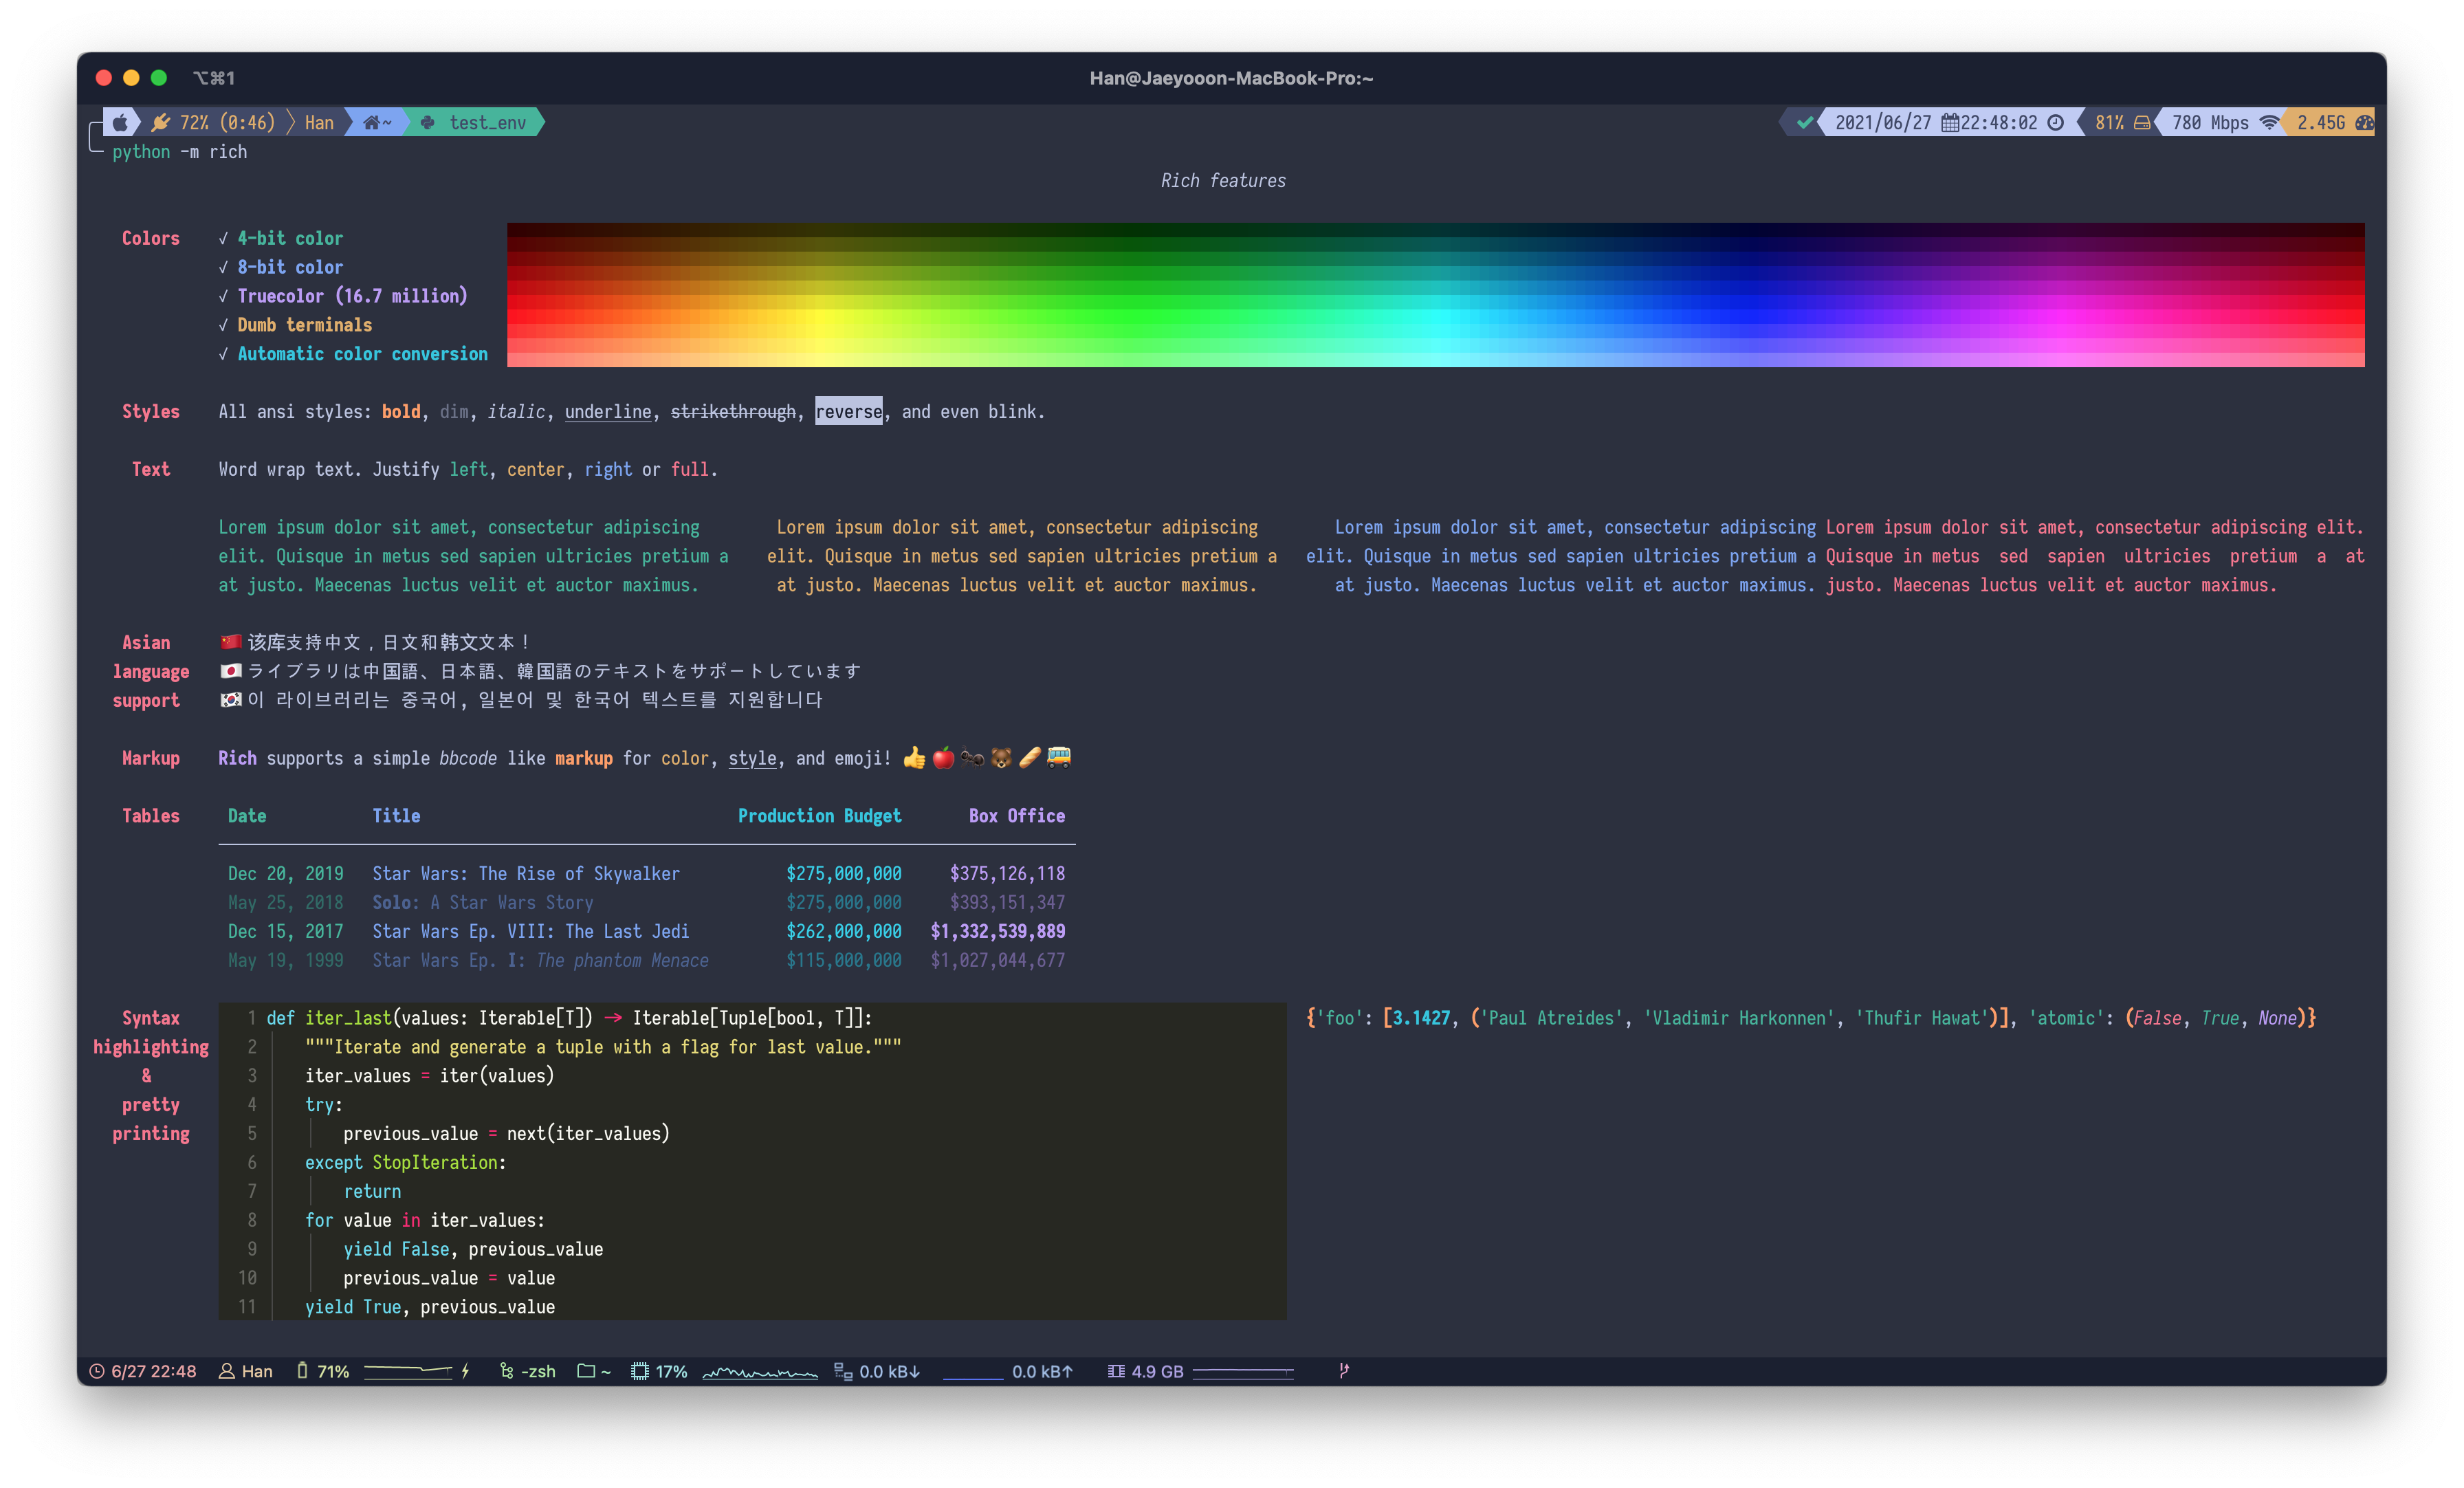Click the calendar icon next to the date
This screenshot has height=1488, width=2464.
(x=1950, y=122)
